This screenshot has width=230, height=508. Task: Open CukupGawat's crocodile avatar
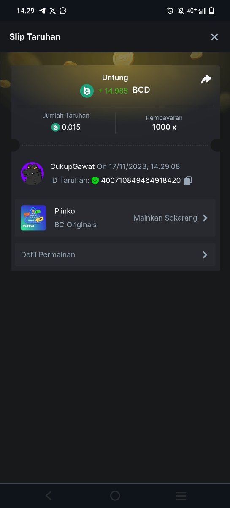[32, 173]
